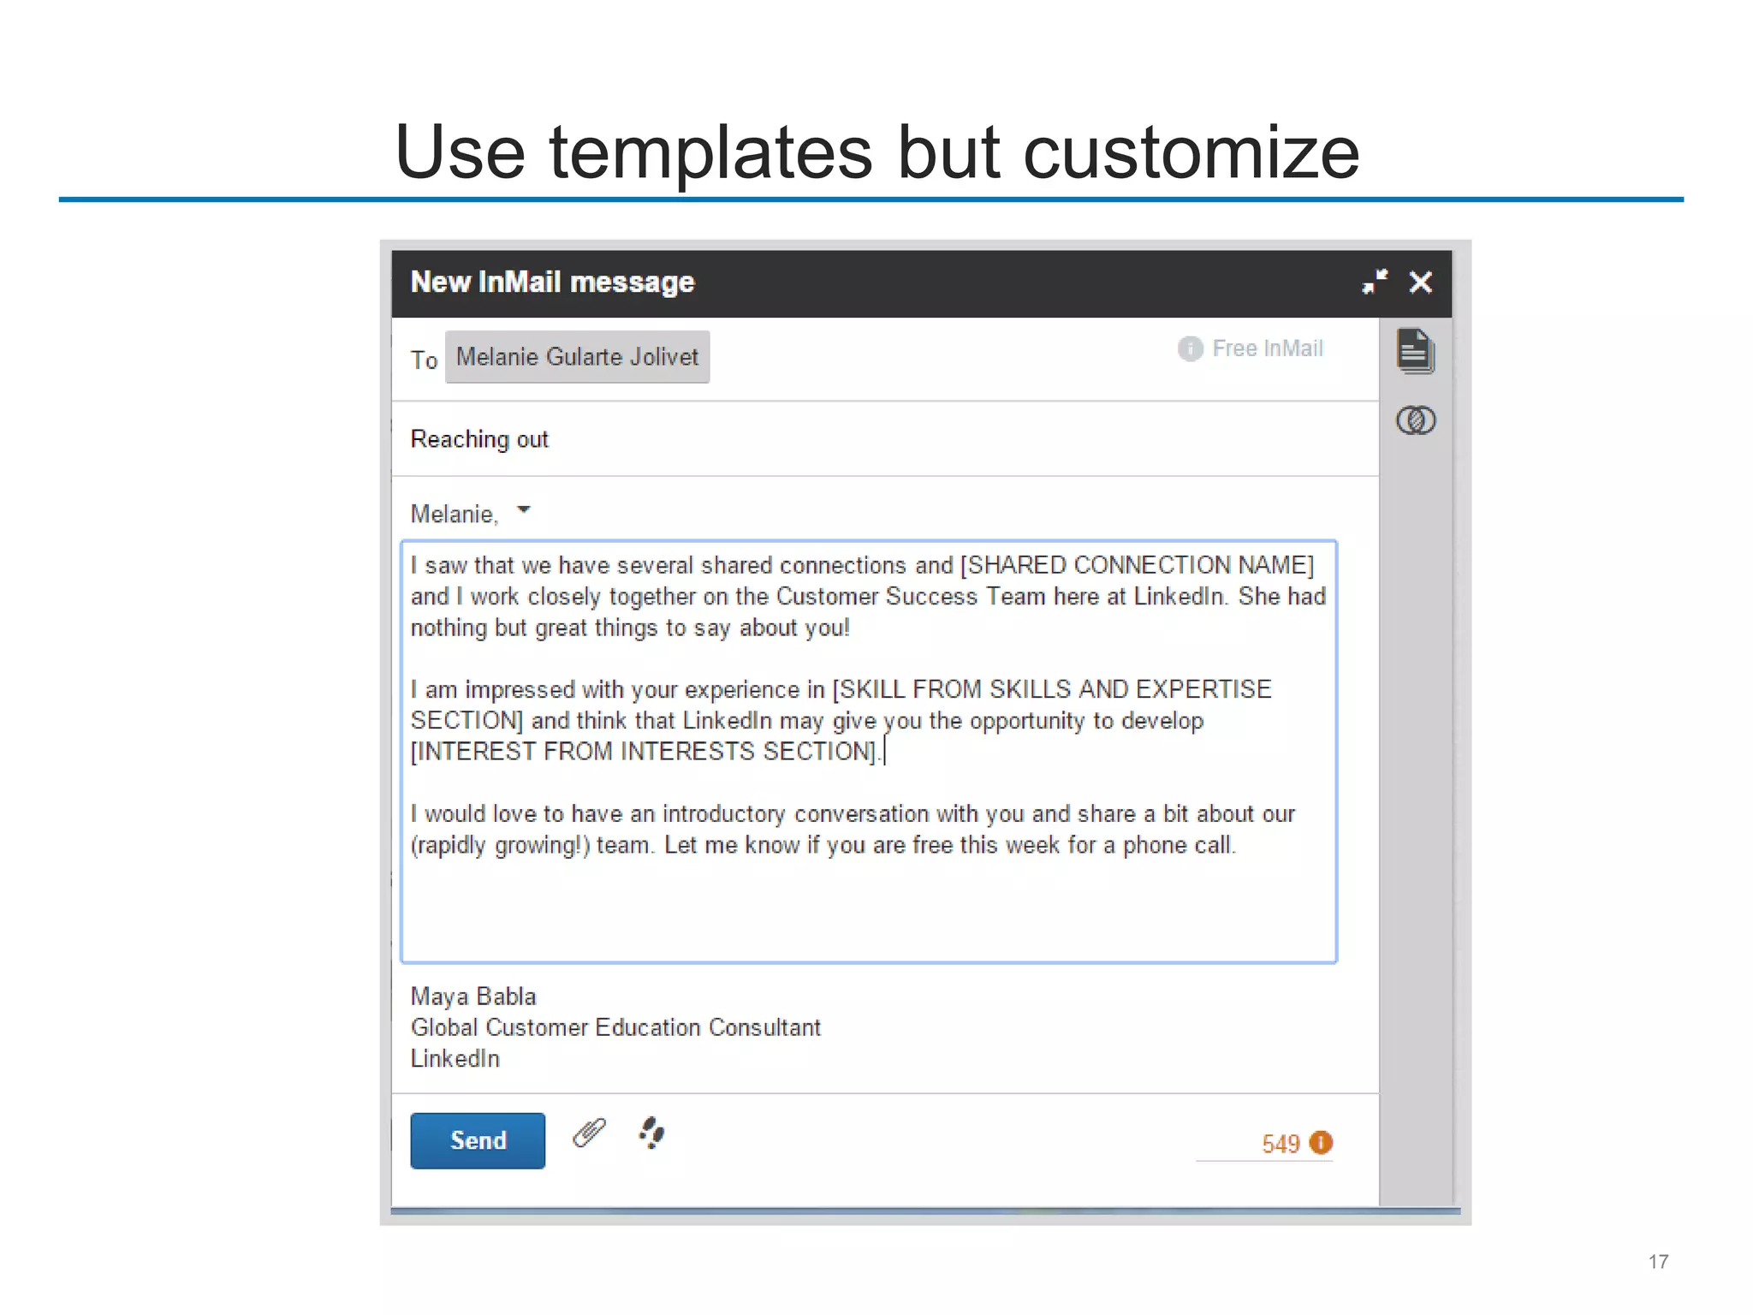Click the Free InMail label
1753x1315 pixels.
pyautogui.click(x=1268, y=348)
